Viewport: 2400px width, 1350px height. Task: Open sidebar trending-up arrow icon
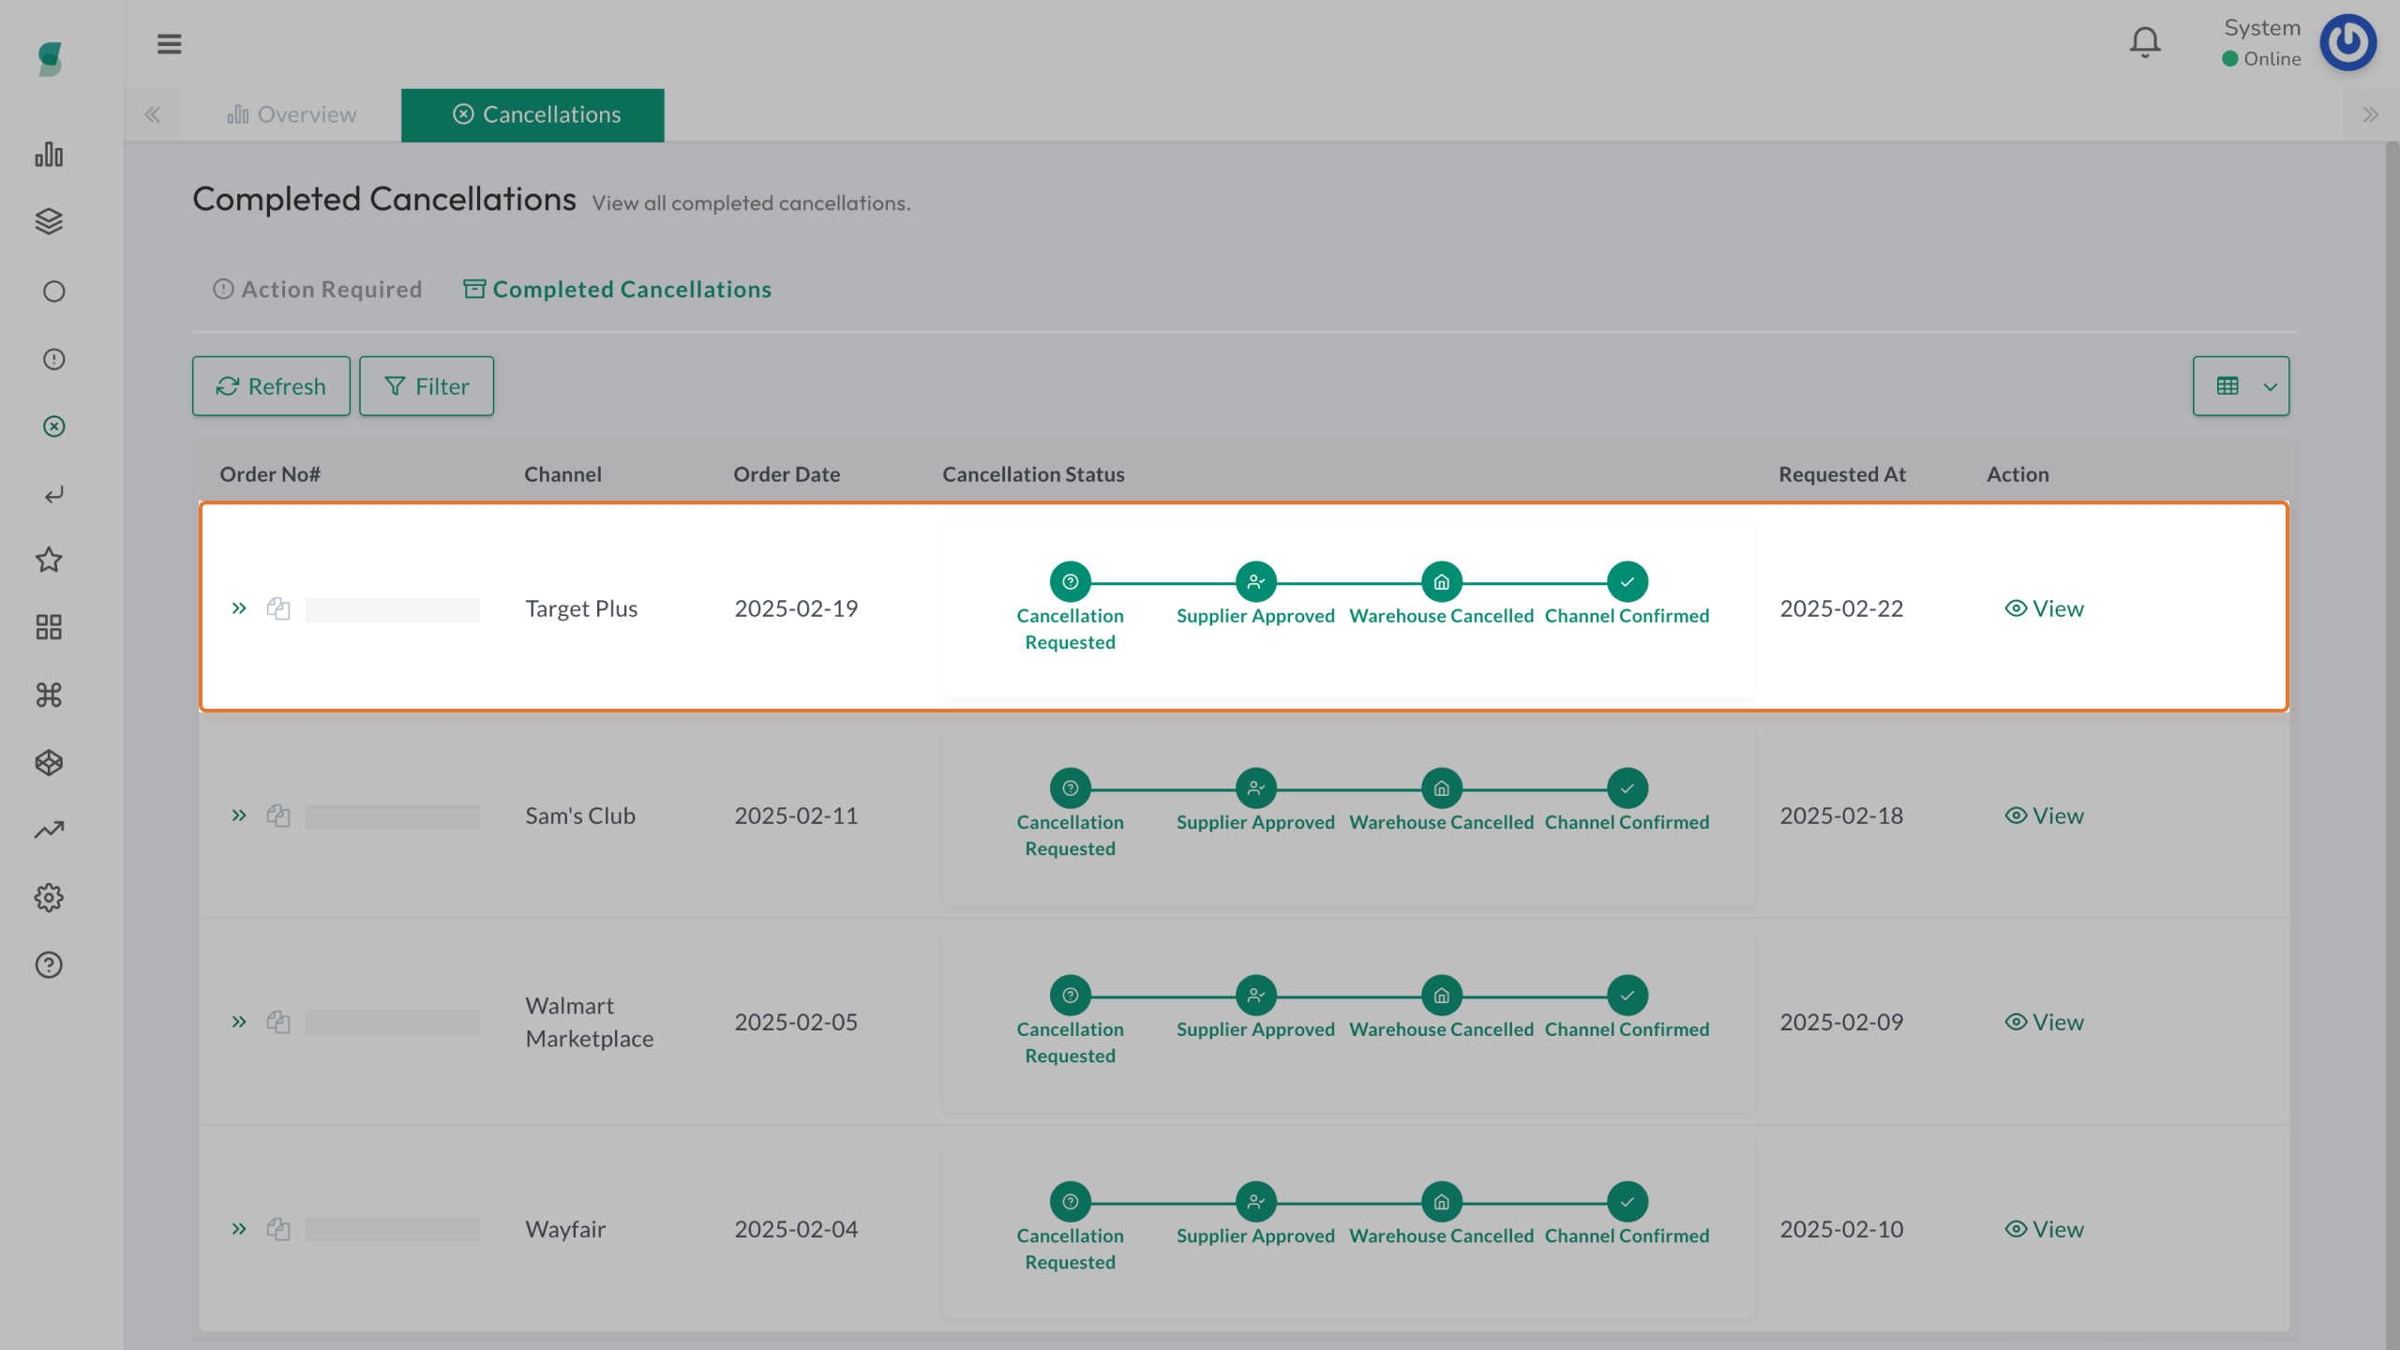coord(49,830)
